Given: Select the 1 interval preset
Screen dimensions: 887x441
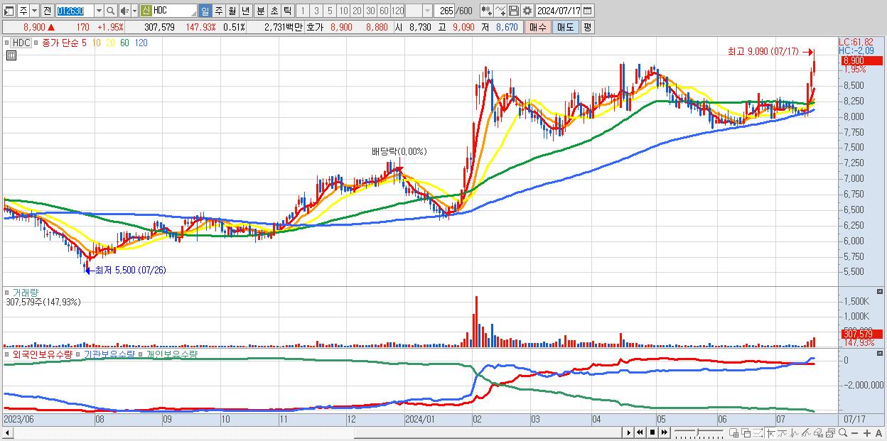Looking at the screenshot, I should click(303, 11).
